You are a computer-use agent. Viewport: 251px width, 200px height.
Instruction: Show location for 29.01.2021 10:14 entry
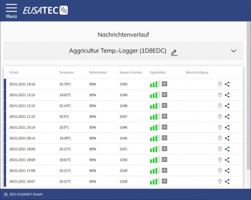(x=220, y=127)
